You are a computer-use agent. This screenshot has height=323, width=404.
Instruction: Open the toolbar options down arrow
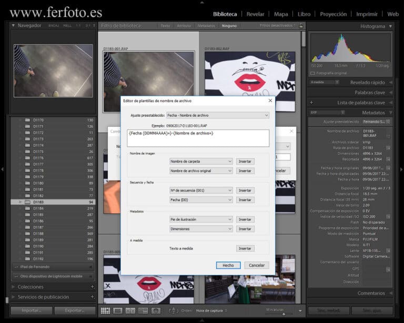[x=300, y=311]
